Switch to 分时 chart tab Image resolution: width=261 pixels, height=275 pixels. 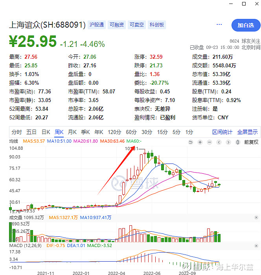click(x=17, y=132)
